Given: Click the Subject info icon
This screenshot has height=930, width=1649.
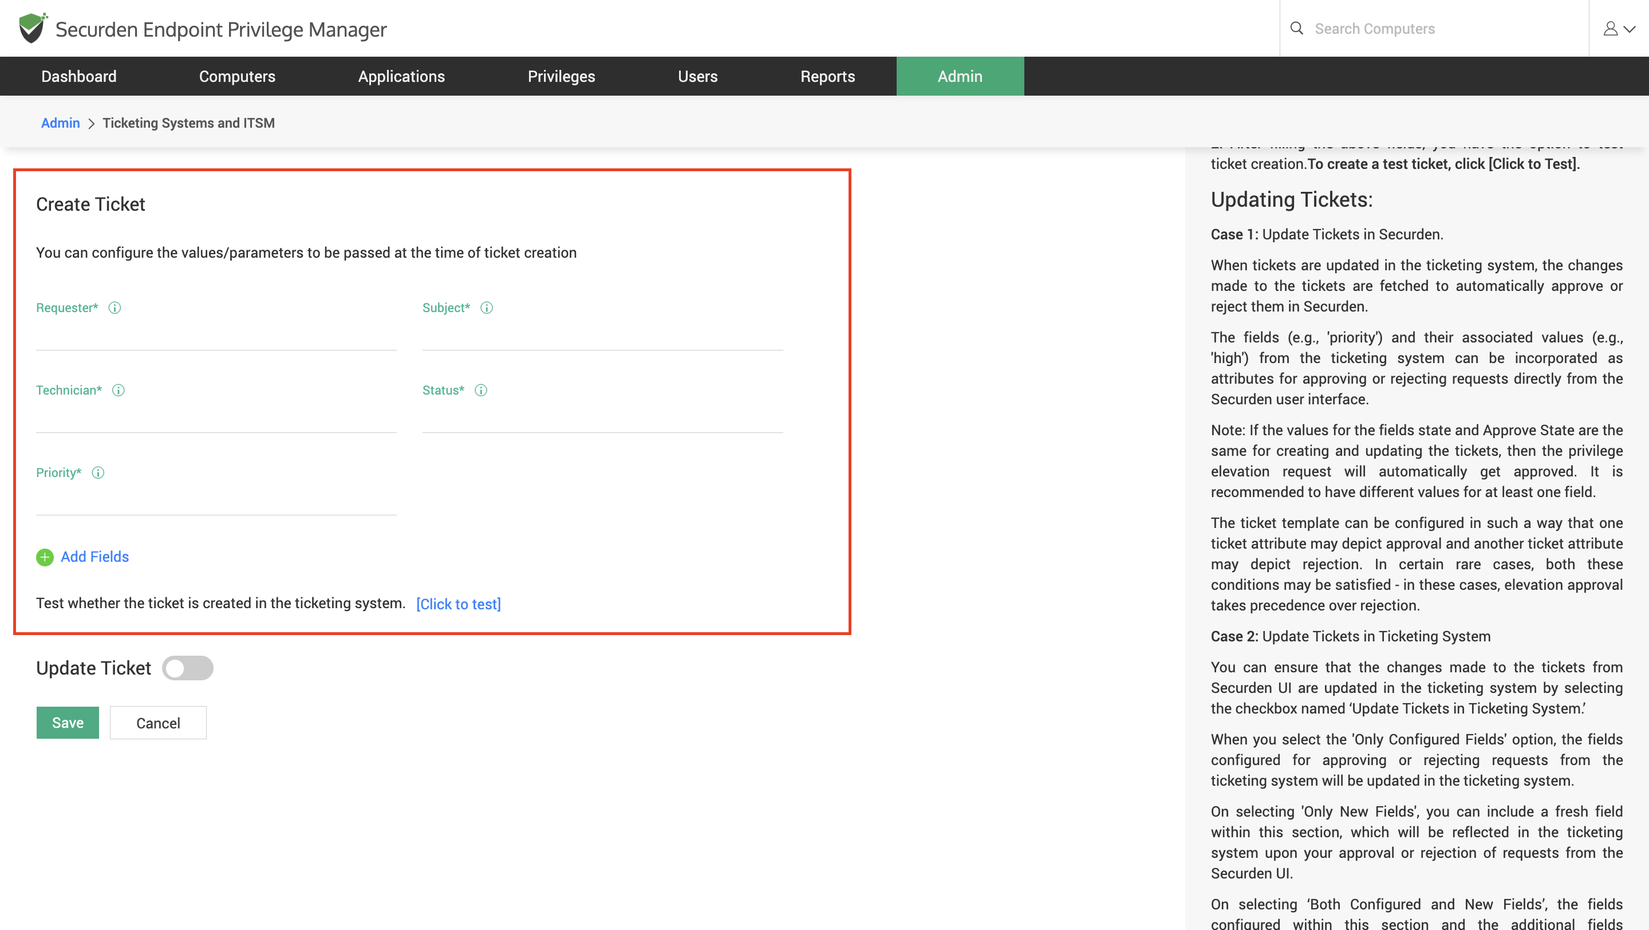Looking at the screenshot, I should click(x=487, y=308).
